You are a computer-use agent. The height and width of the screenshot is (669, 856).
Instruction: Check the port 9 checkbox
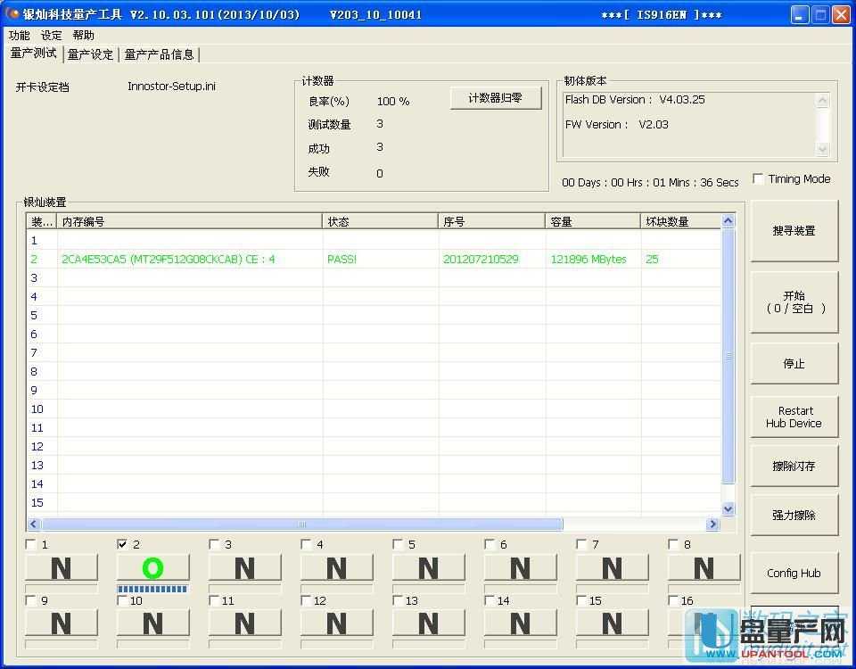(x=31, y=600)
